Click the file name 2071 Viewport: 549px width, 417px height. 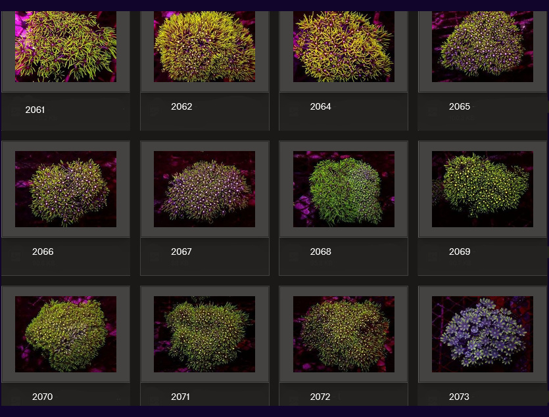pyautogui.click(x=180, y=397)
